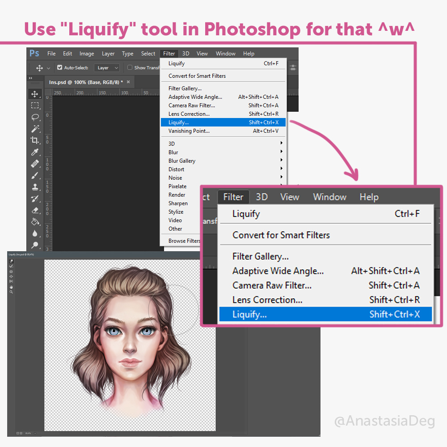Image resolution: width=447 pixels, height=447 pixels.
Task: Select the Dodge tool
Action: click(x=35, y=245)
